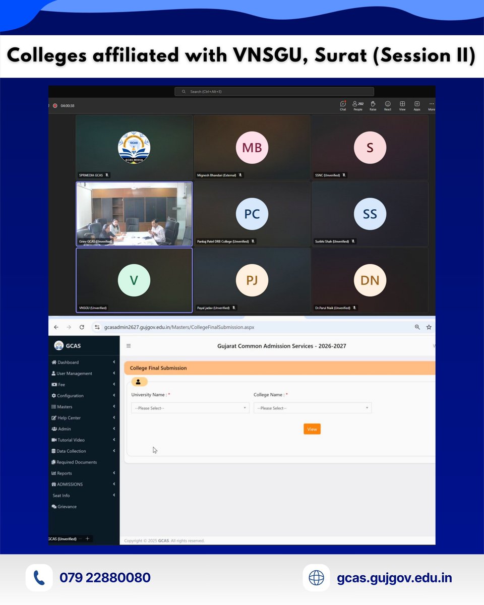The height and width of the screenshot is (605, 484).
Task: Raise your hand in the meeting
Action: (x=373, y=105)
